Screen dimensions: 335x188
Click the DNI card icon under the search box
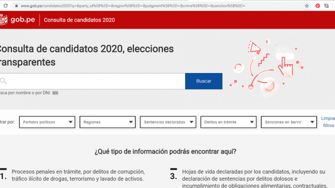click(55, 93)
